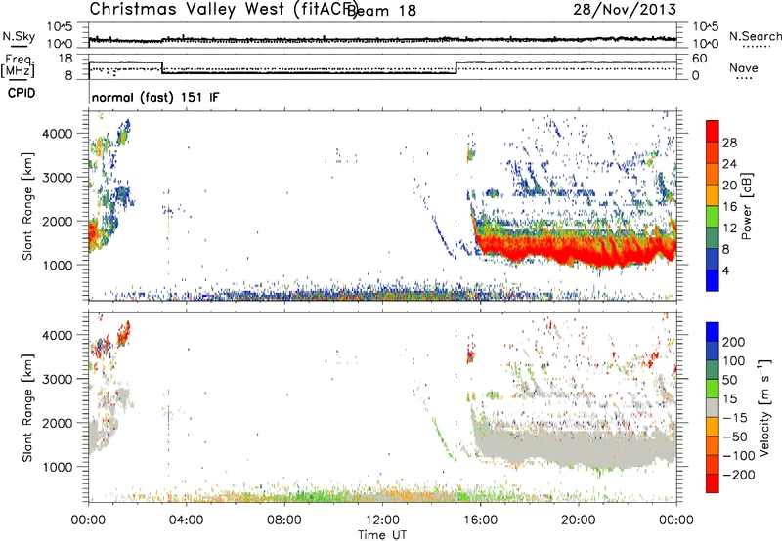
Task: Click the '12:00' time tick label
Action: [x=382, y=520]
